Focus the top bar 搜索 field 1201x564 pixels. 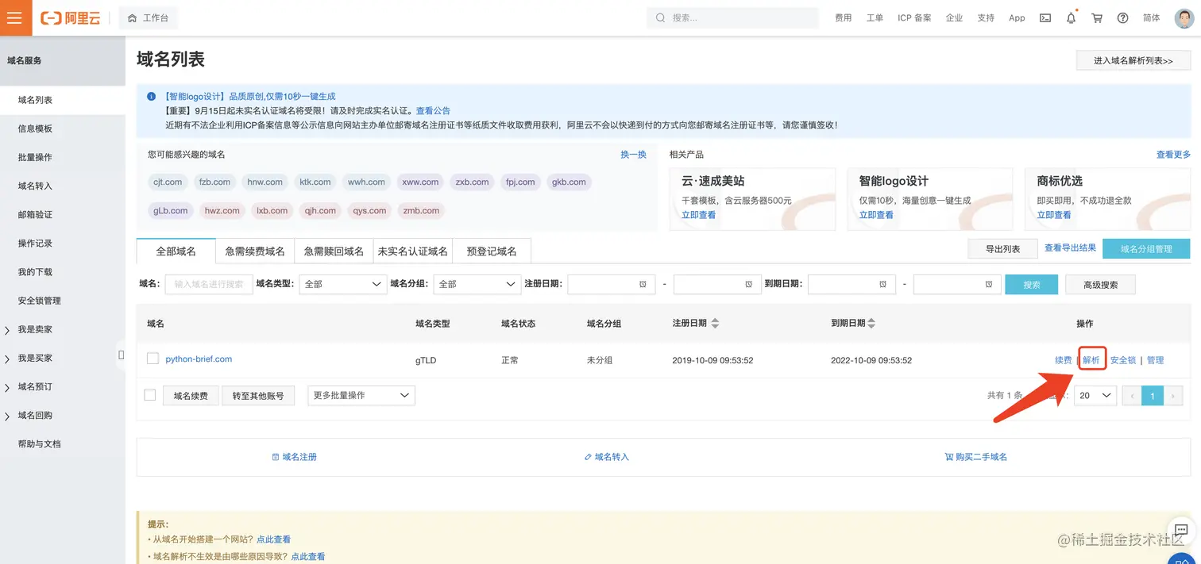[x=732, y=17]
